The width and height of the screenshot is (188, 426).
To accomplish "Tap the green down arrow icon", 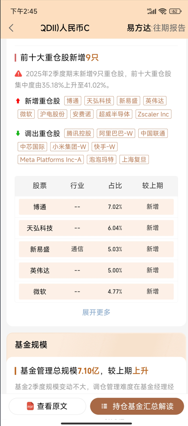I will 18,133.
